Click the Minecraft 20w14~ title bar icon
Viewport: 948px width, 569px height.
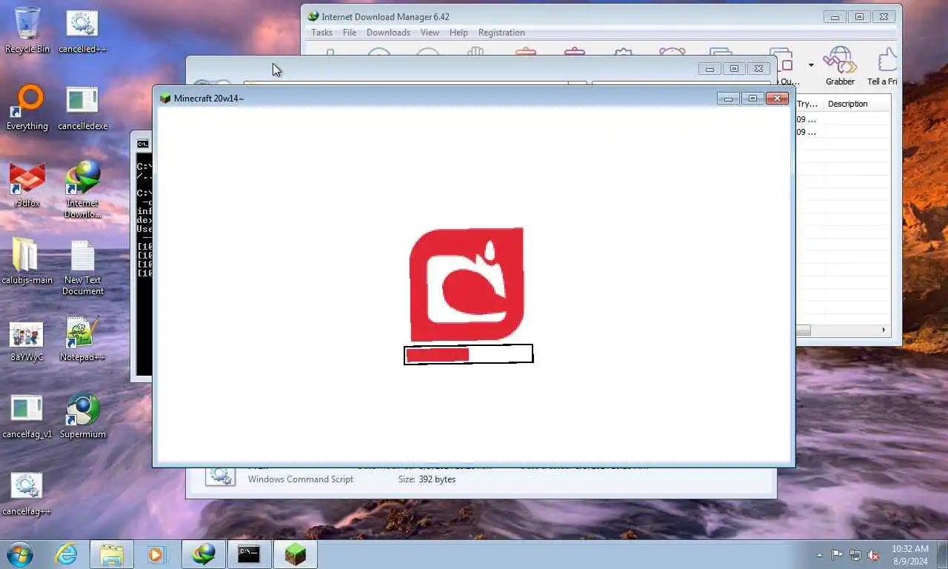(165, 99)
